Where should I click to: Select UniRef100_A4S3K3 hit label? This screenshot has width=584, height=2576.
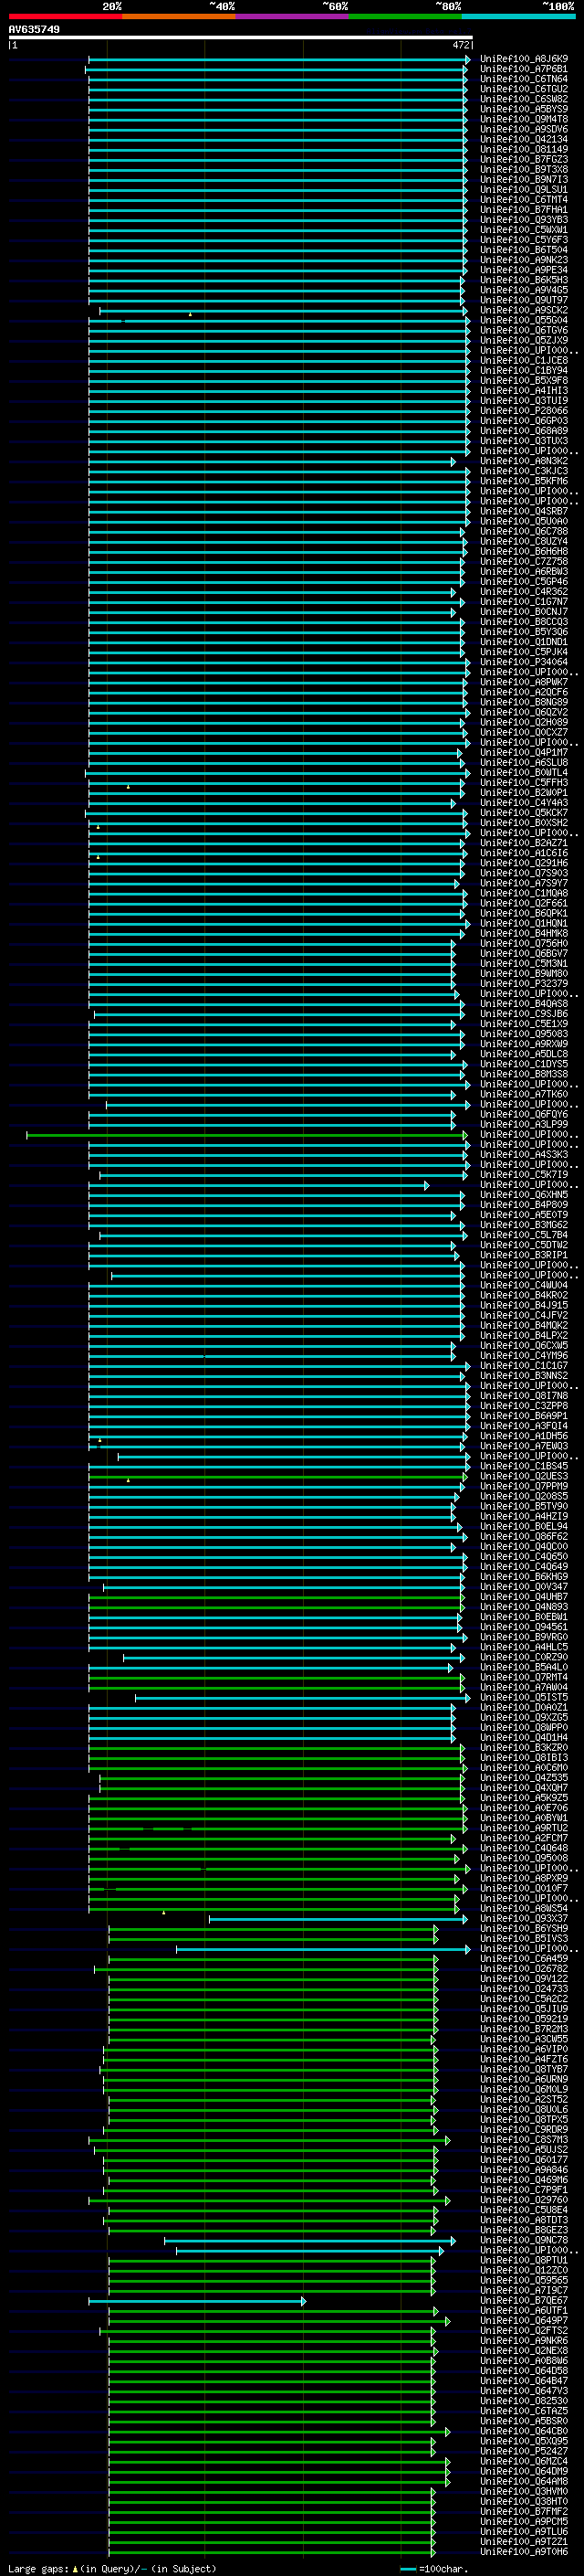coord(524,1155)
